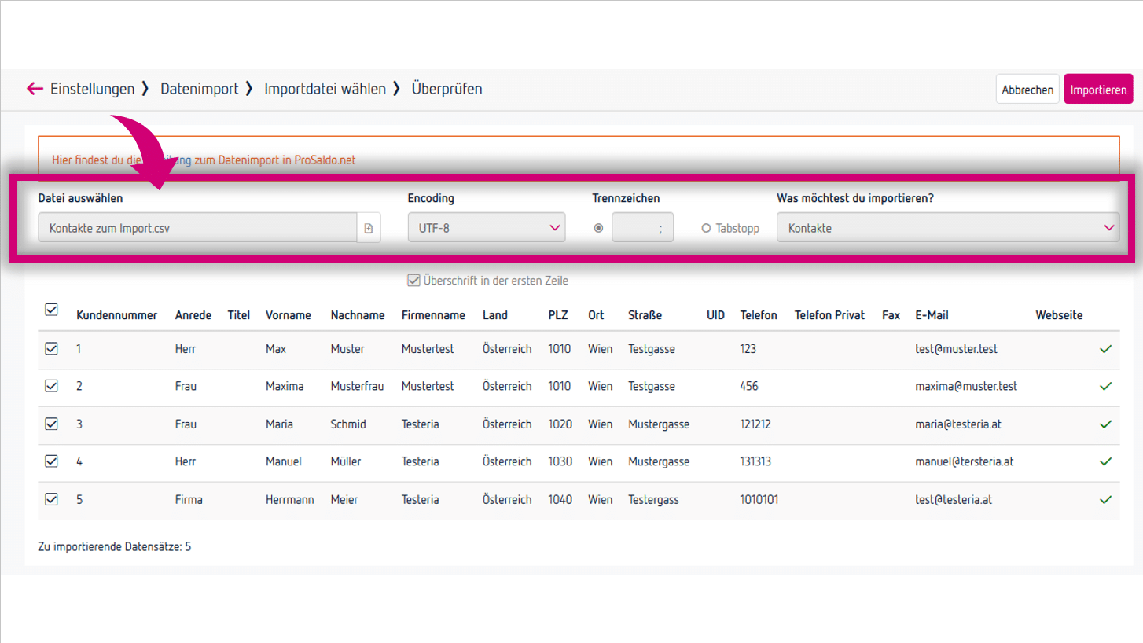Click the file browse icon next to filename
Image resolution: width=1143 pixels, height=643 pixels.
click(x=368, y=228)
